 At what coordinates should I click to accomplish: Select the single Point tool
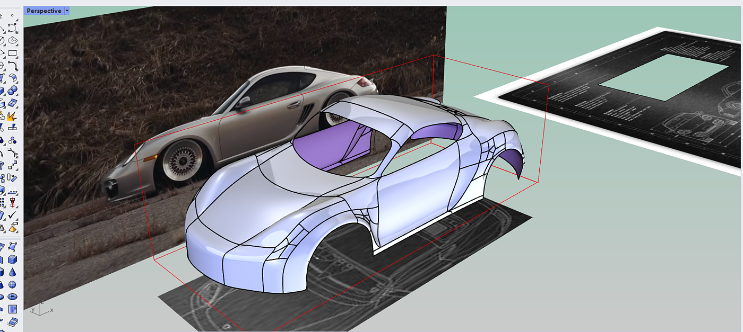coord(12,16)
